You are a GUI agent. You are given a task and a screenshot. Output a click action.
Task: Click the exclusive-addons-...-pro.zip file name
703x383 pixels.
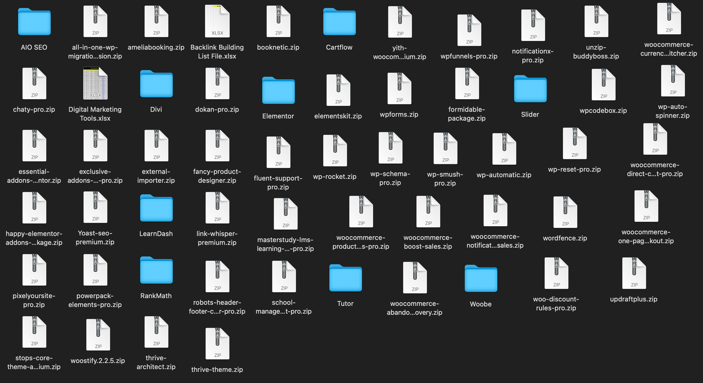point(95,176)
